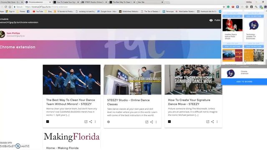
Task: Click Improve Your Dance Skills thumbnail
Action: [133, 80]
